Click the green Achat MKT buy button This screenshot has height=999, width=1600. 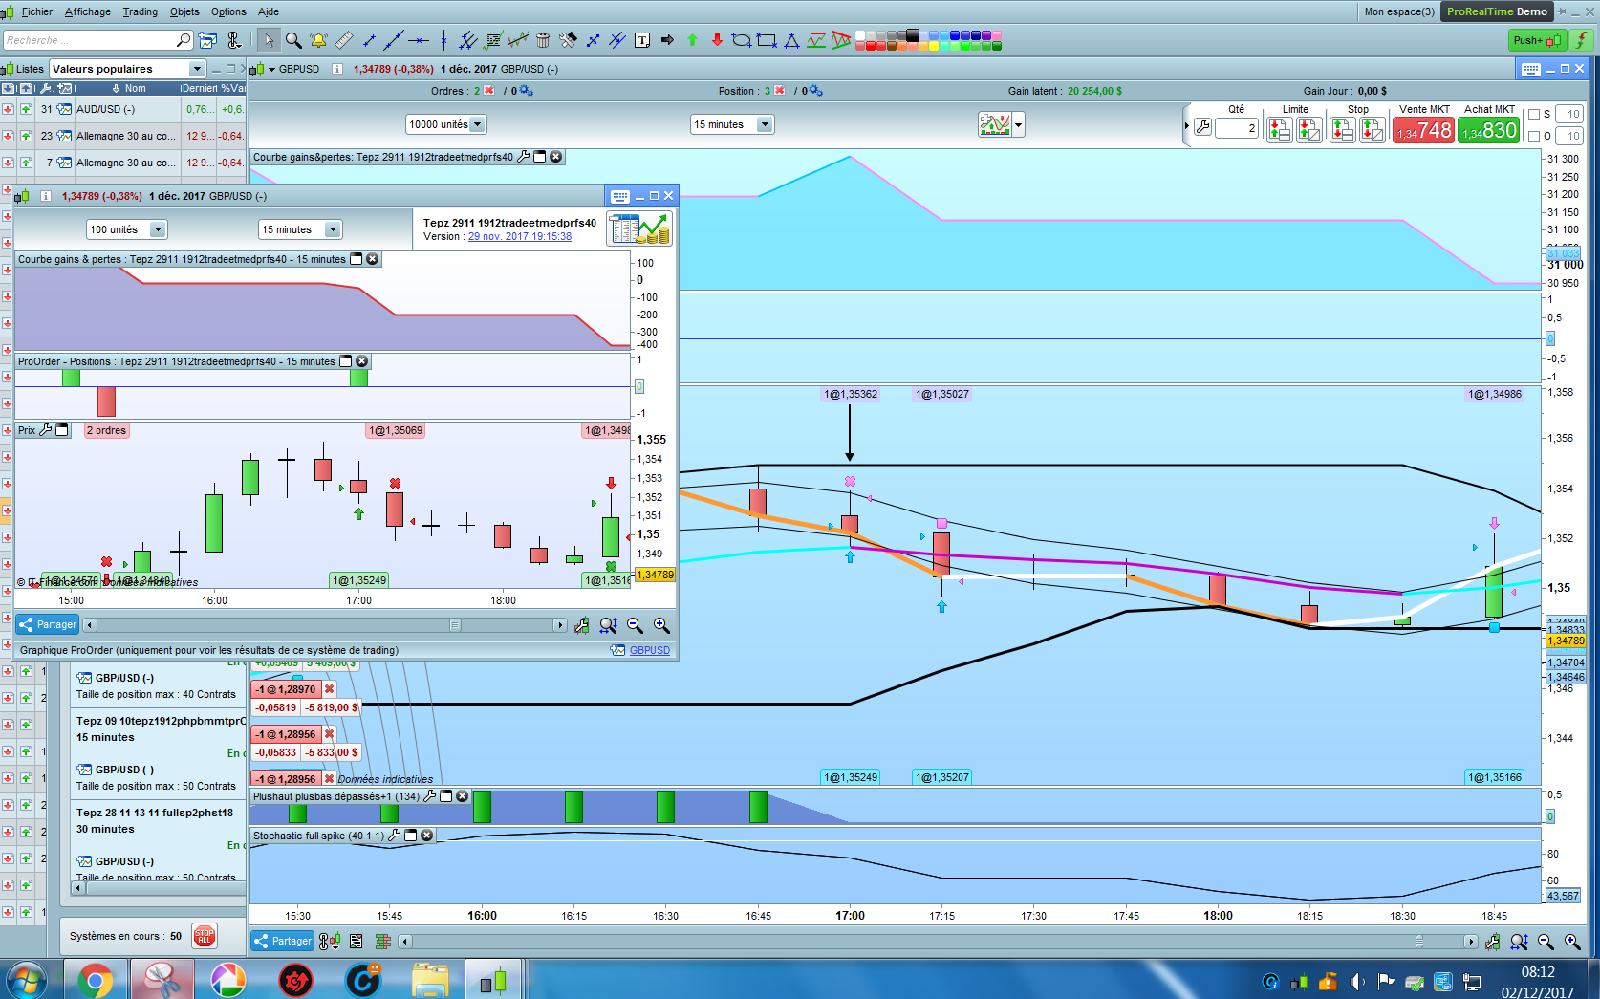coord(1489,130)
